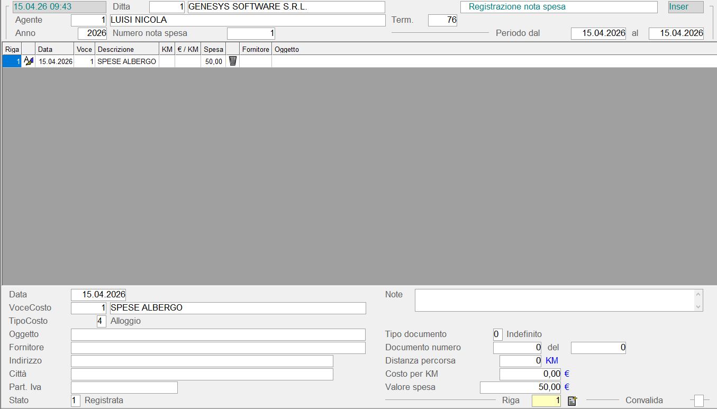Click the Oggetto input field in details
Image resolution: width=717 pixels, height=409 pixels.
(218, 334)
